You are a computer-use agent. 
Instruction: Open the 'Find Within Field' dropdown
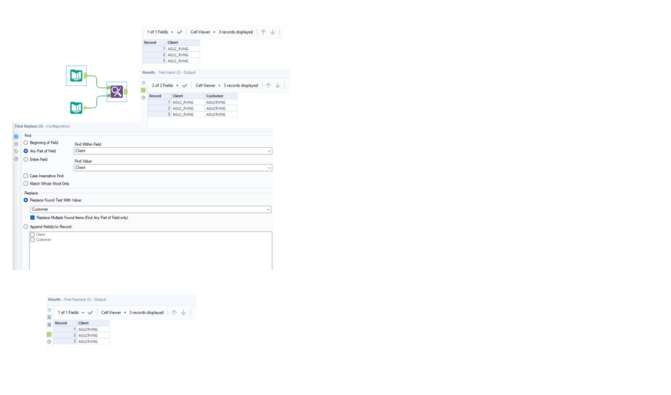point(173,151)
